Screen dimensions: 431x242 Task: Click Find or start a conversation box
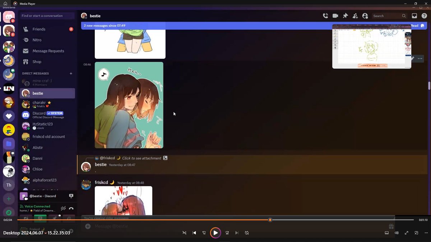(47, 16)
